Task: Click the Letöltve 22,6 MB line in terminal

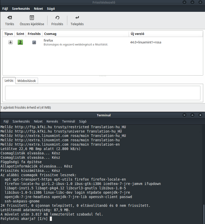Action: click(x=40, y=149)
